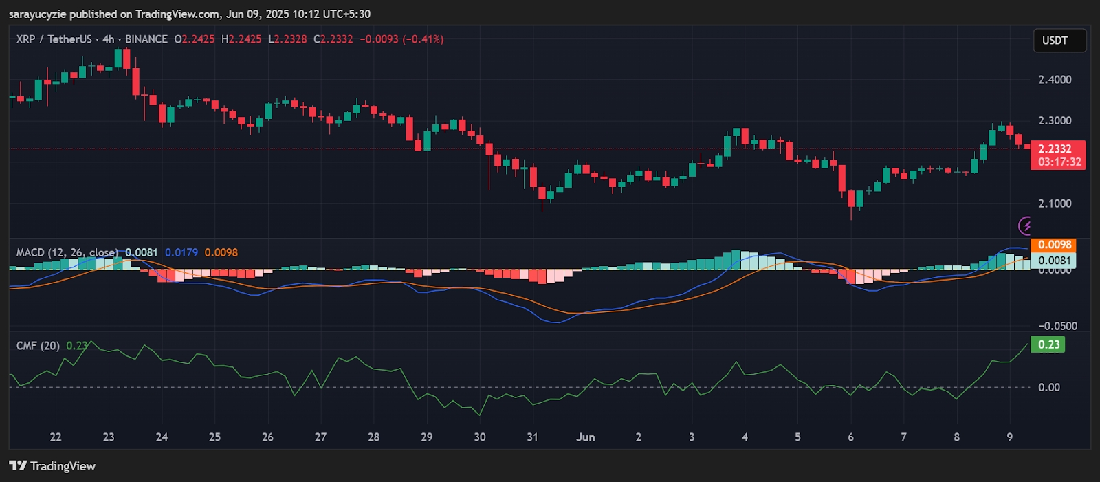The image size is (1100, 482).
Task: Click the TradingView logo icon
Action: point(18,466)
